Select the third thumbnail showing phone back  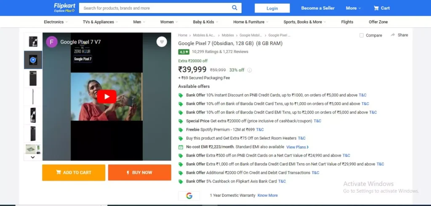point(33,78)
